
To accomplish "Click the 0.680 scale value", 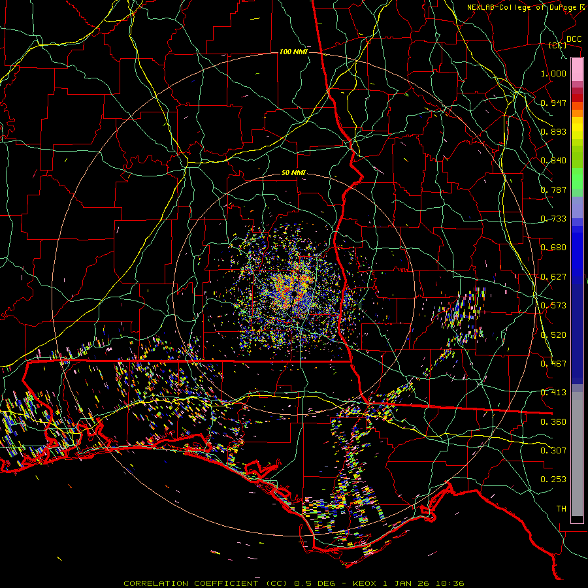I will 553,248.
